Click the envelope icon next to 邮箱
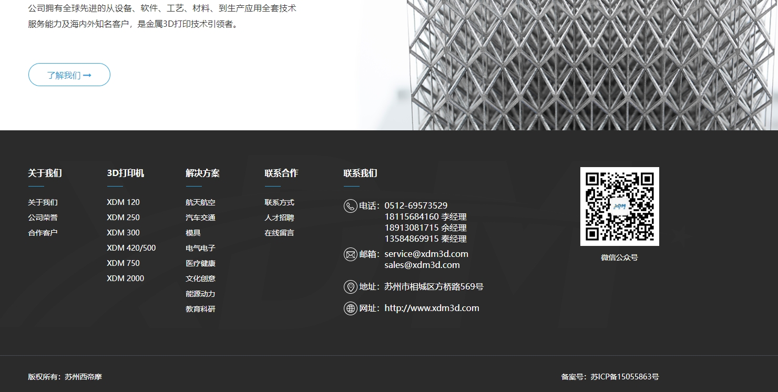778x392 pixels. [350, 254]
